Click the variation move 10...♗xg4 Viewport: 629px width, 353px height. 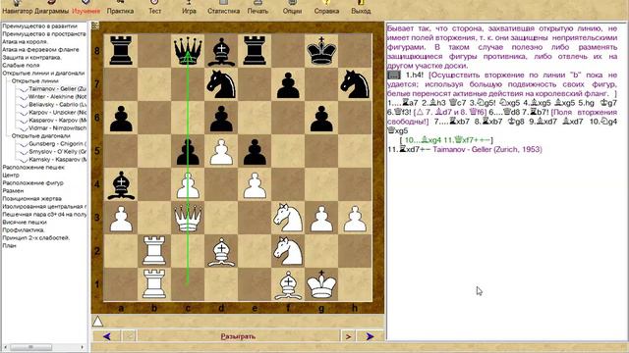[x=423, y=140]
